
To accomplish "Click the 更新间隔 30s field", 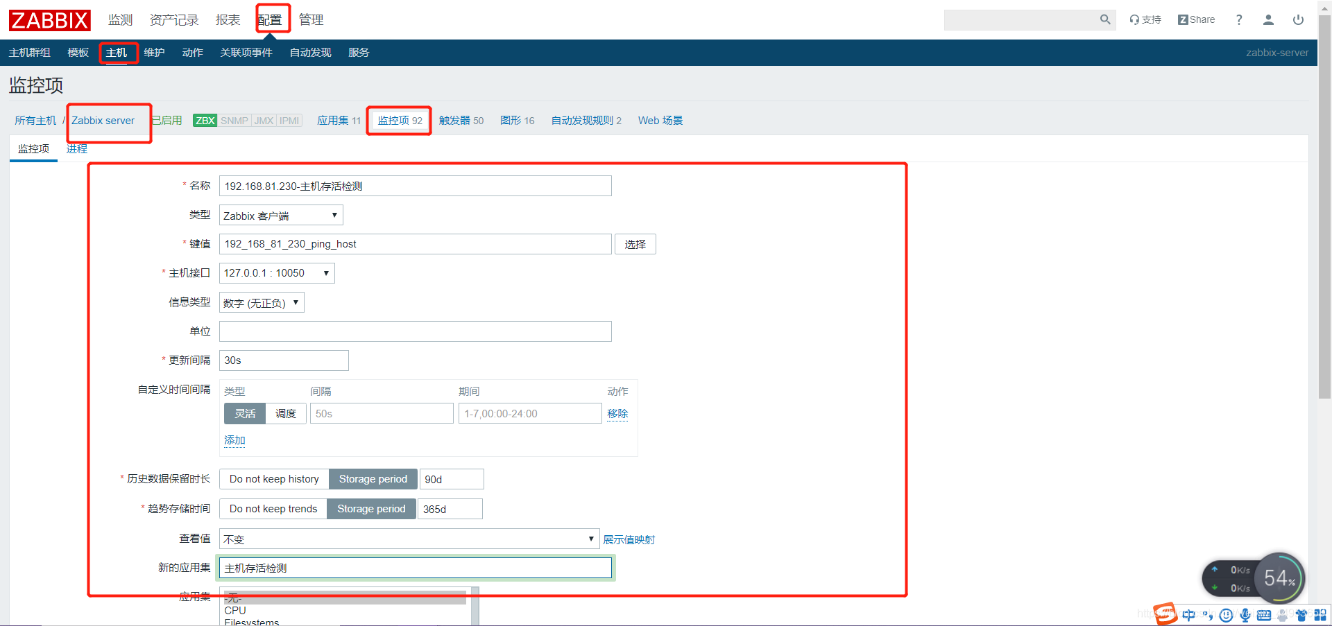I will pyautogui.click(x=284, y=360).
